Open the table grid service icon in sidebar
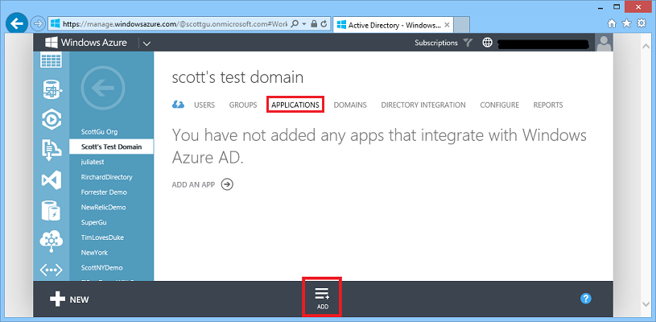Screen dimensions: 656x322 tap(51, 60)
